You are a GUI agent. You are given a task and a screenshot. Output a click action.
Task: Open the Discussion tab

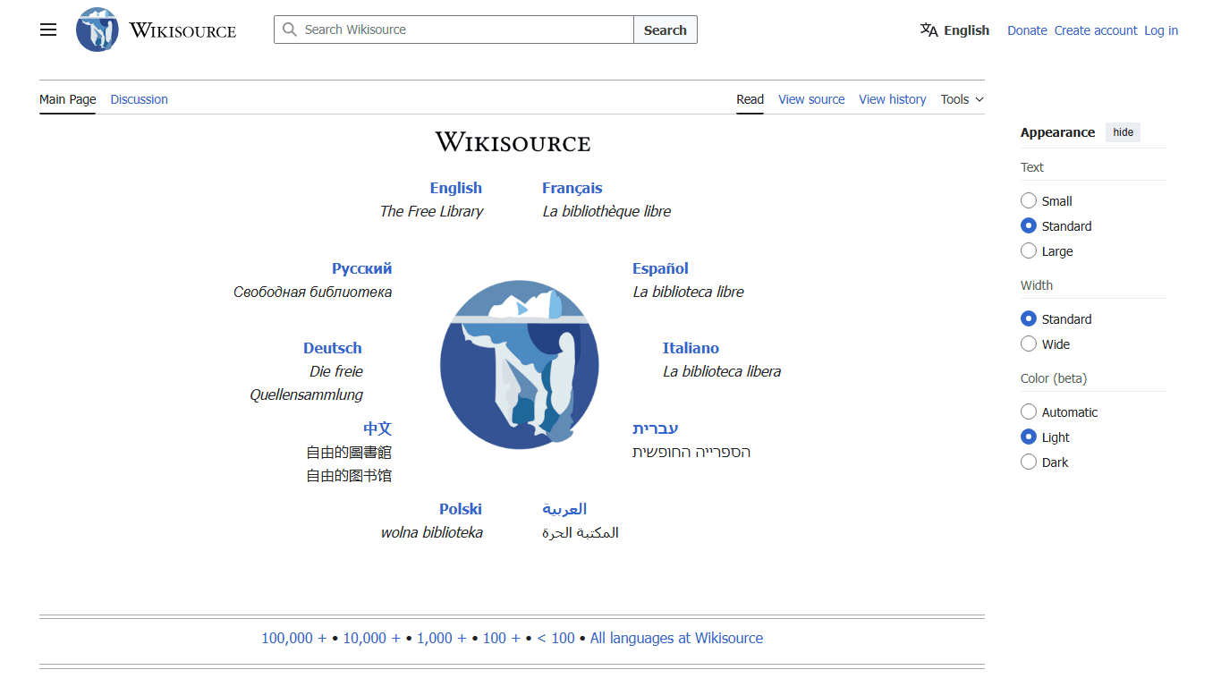click(139, 99)
